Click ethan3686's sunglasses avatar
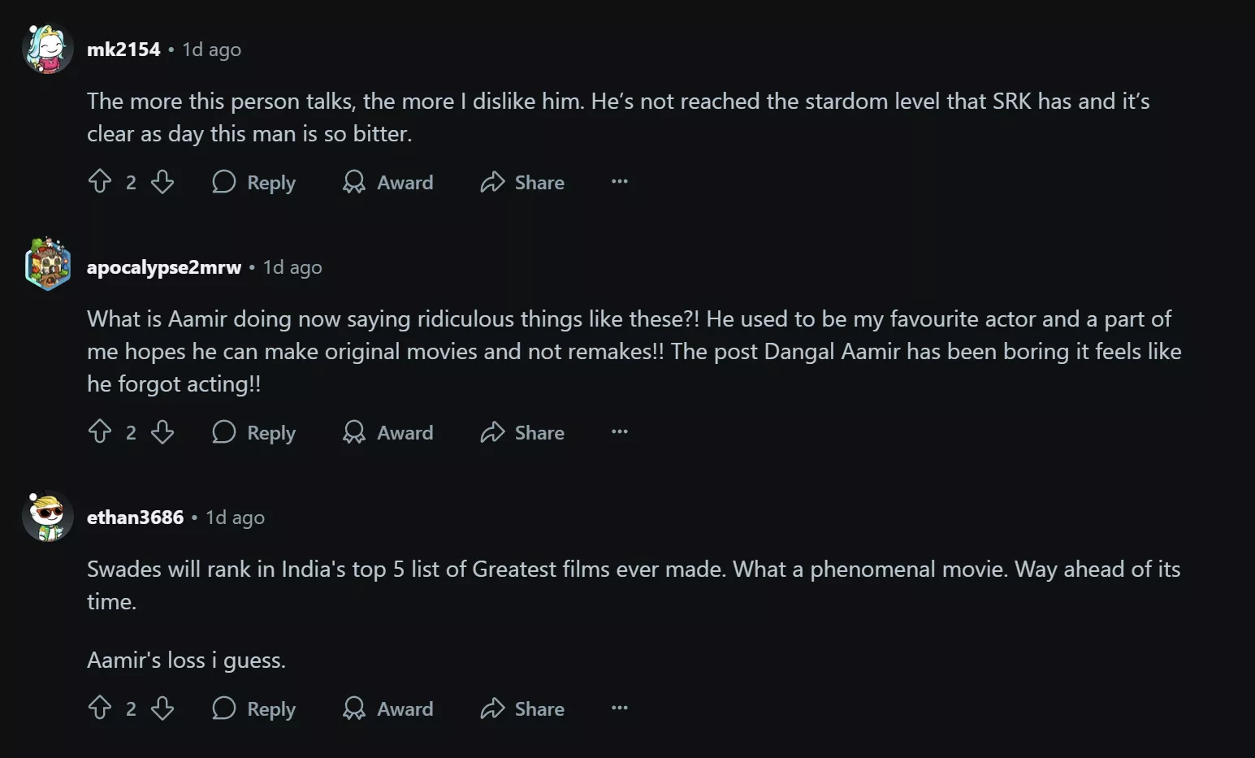 tap(48, 517)
